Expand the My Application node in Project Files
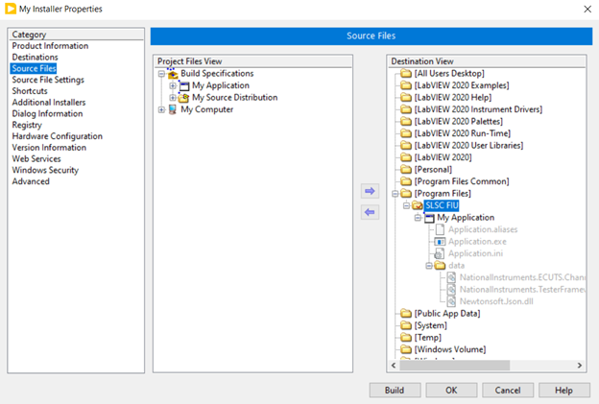 pyautogui.click(x=173, y=86)
